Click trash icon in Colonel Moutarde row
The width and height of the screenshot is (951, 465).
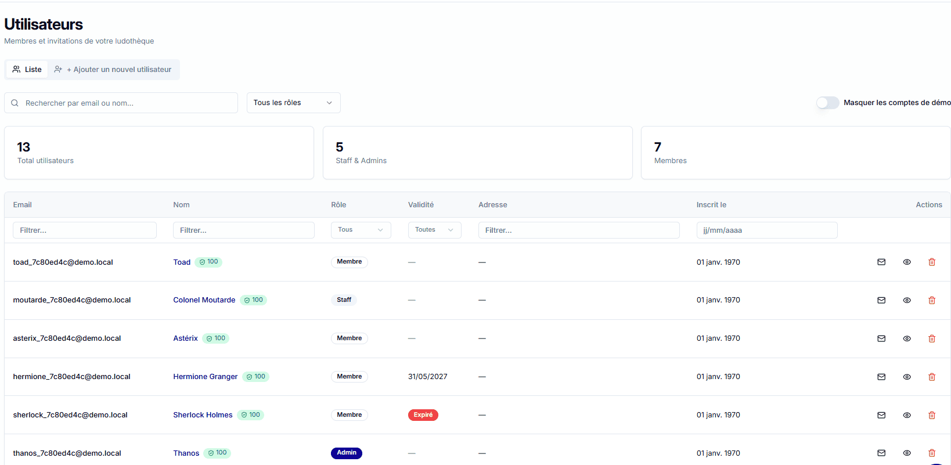(932, 300)
